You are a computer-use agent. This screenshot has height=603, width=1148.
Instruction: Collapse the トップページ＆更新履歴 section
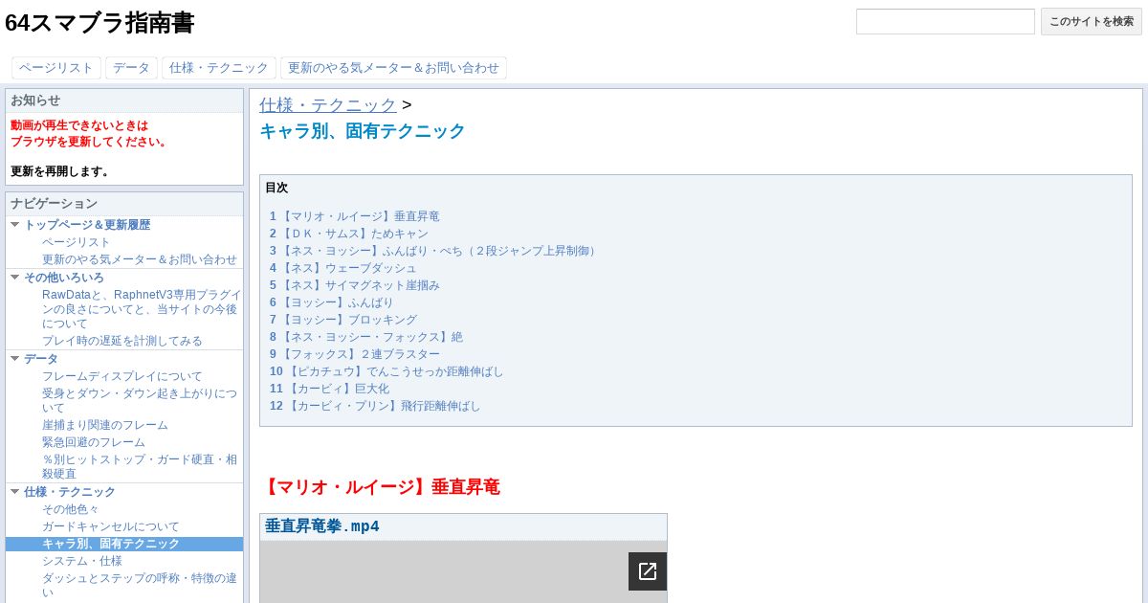tap(15, 225)
